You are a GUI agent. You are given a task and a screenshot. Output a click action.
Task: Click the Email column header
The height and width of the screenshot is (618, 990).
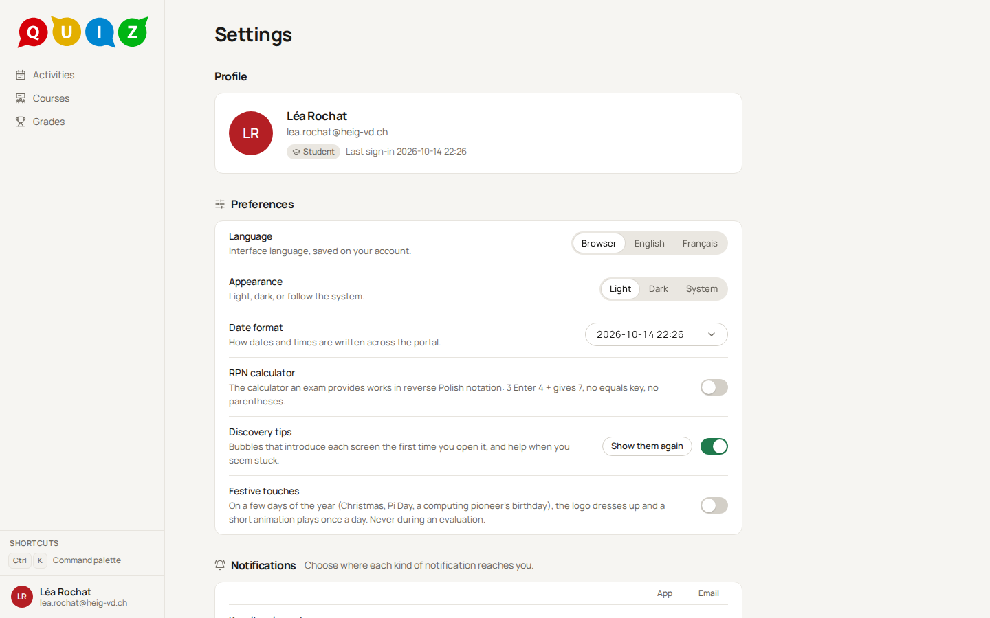pos(708,593)
